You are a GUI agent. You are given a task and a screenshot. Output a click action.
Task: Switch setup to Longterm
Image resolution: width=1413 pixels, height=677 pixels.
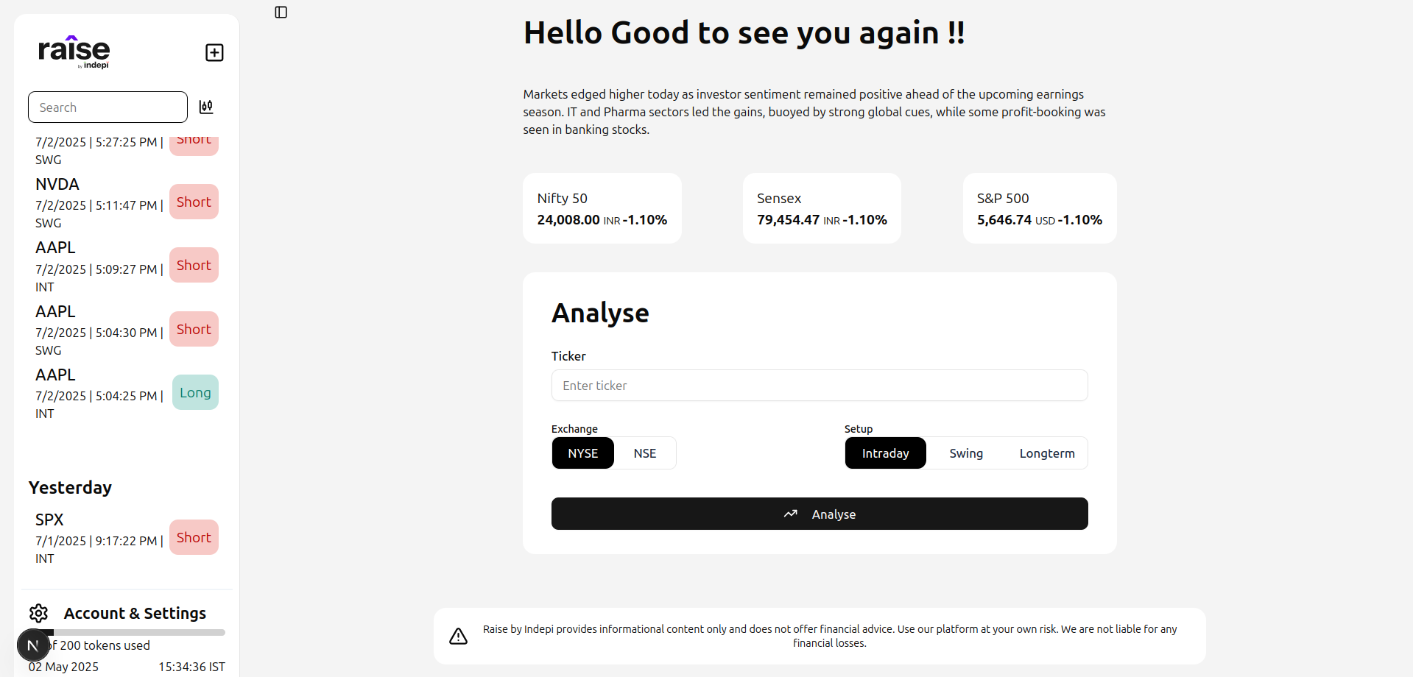click(1046, 453)
